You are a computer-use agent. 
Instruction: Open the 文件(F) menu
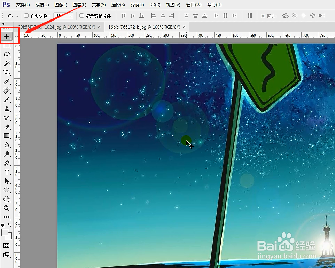(x=23, y=5)
